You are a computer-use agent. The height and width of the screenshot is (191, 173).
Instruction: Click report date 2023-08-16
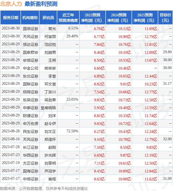tap(11, 139)
